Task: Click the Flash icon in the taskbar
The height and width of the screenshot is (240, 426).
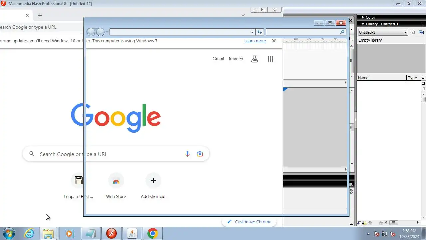Action: 111,233
